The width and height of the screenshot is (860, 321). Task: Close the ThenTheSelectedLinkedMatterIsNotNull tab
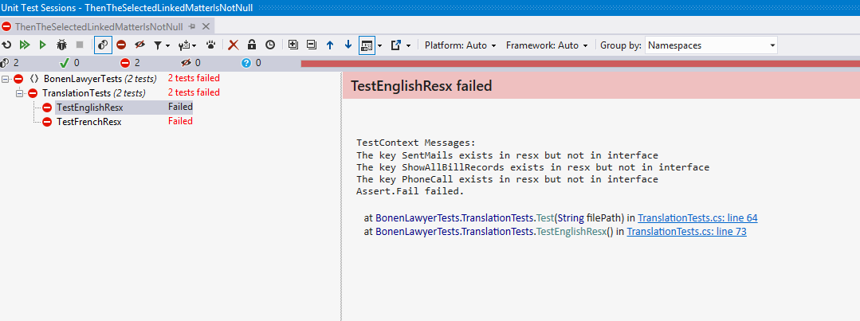206,26
